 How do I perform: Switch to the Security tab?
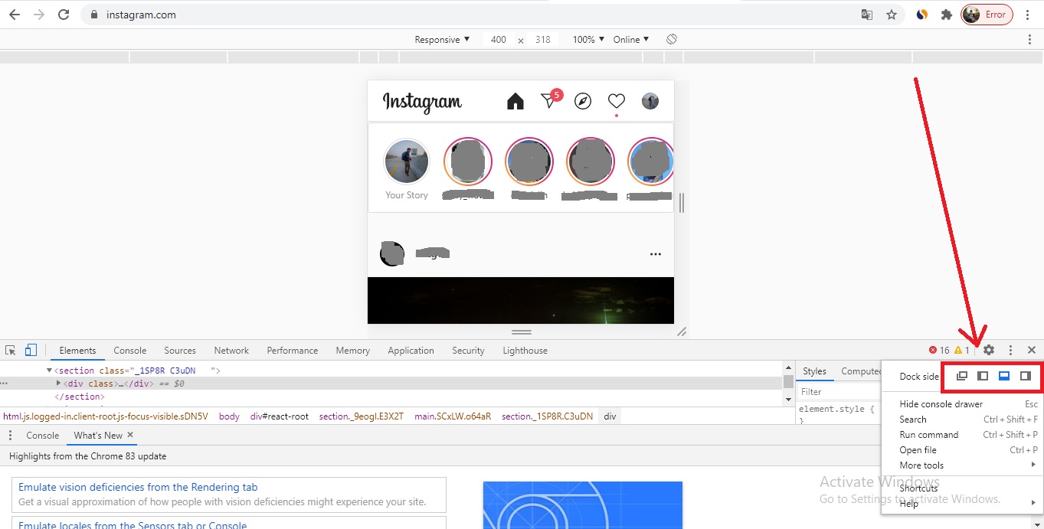468,350
